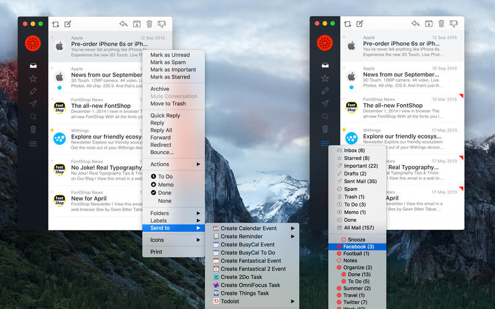Click the thumbs-down spam icon in left window
The image size is (495, 309).
tap(162, 24)
